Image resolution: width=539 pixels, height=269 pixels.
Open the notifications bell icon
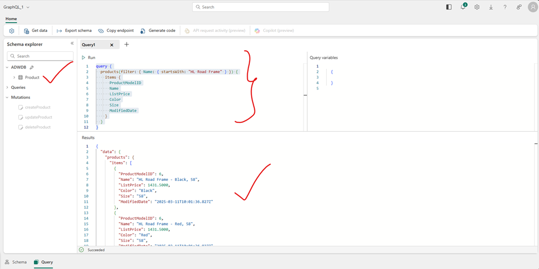click(463, 7)
